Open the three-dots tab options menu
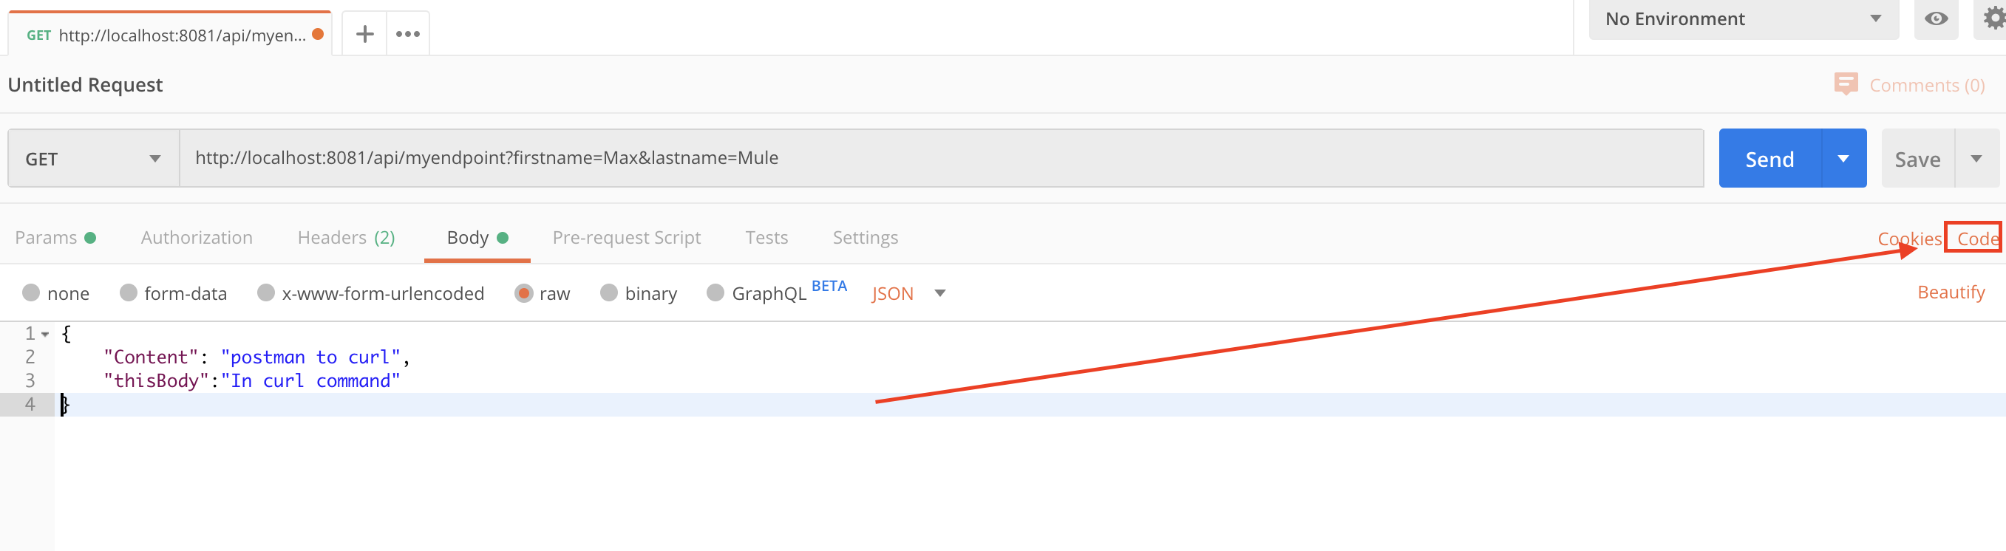Image resolution: width=2006 pixels, height=551 pixels. [x=407, y=34]
